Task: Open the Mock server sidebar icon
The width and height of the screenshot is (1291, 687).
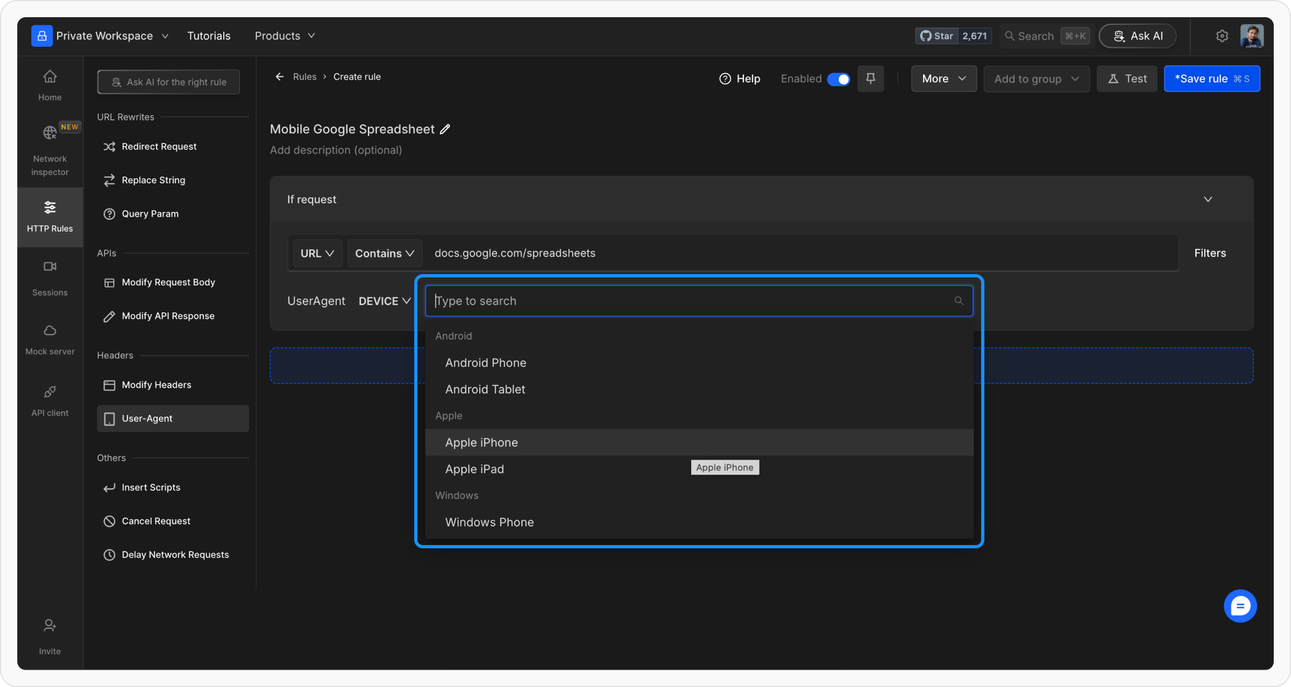Action: [x=49, y=339]
